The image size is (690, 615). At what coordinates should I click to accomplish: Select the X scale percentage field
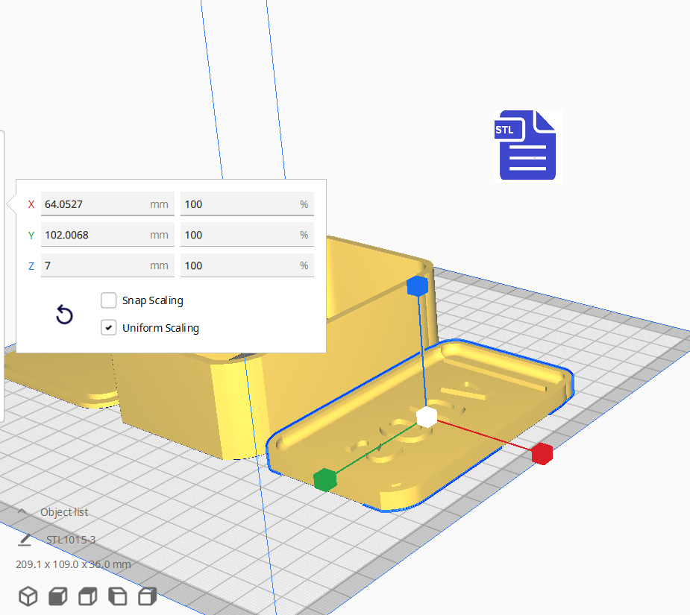point(246,204)
